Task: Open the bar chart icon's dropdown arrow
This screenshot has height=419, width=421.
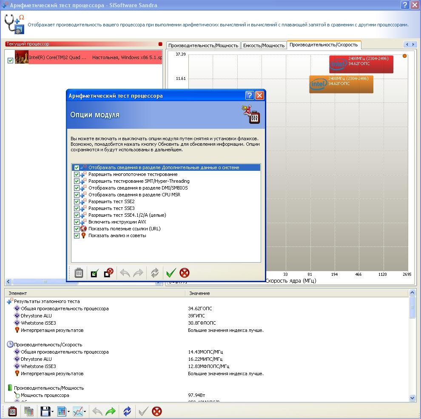Action: 69,411
